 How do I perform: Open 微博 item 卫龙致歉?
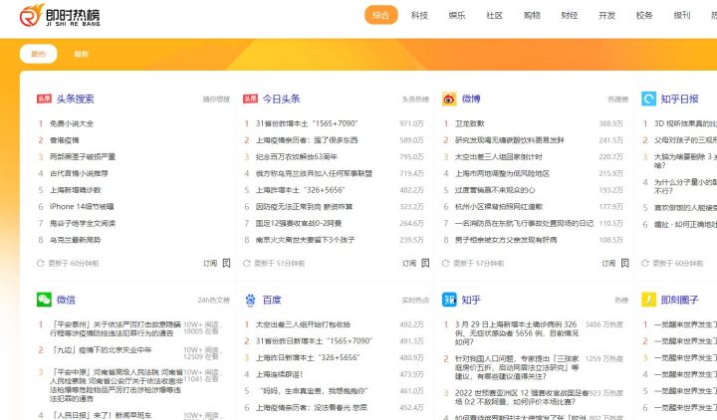[470, 123]
